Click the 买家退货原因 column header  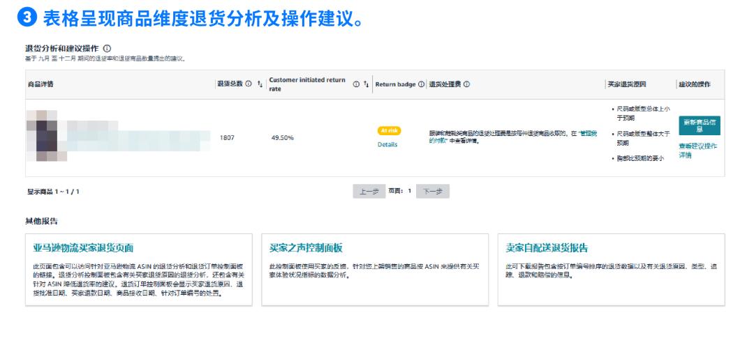pos(627,84)
